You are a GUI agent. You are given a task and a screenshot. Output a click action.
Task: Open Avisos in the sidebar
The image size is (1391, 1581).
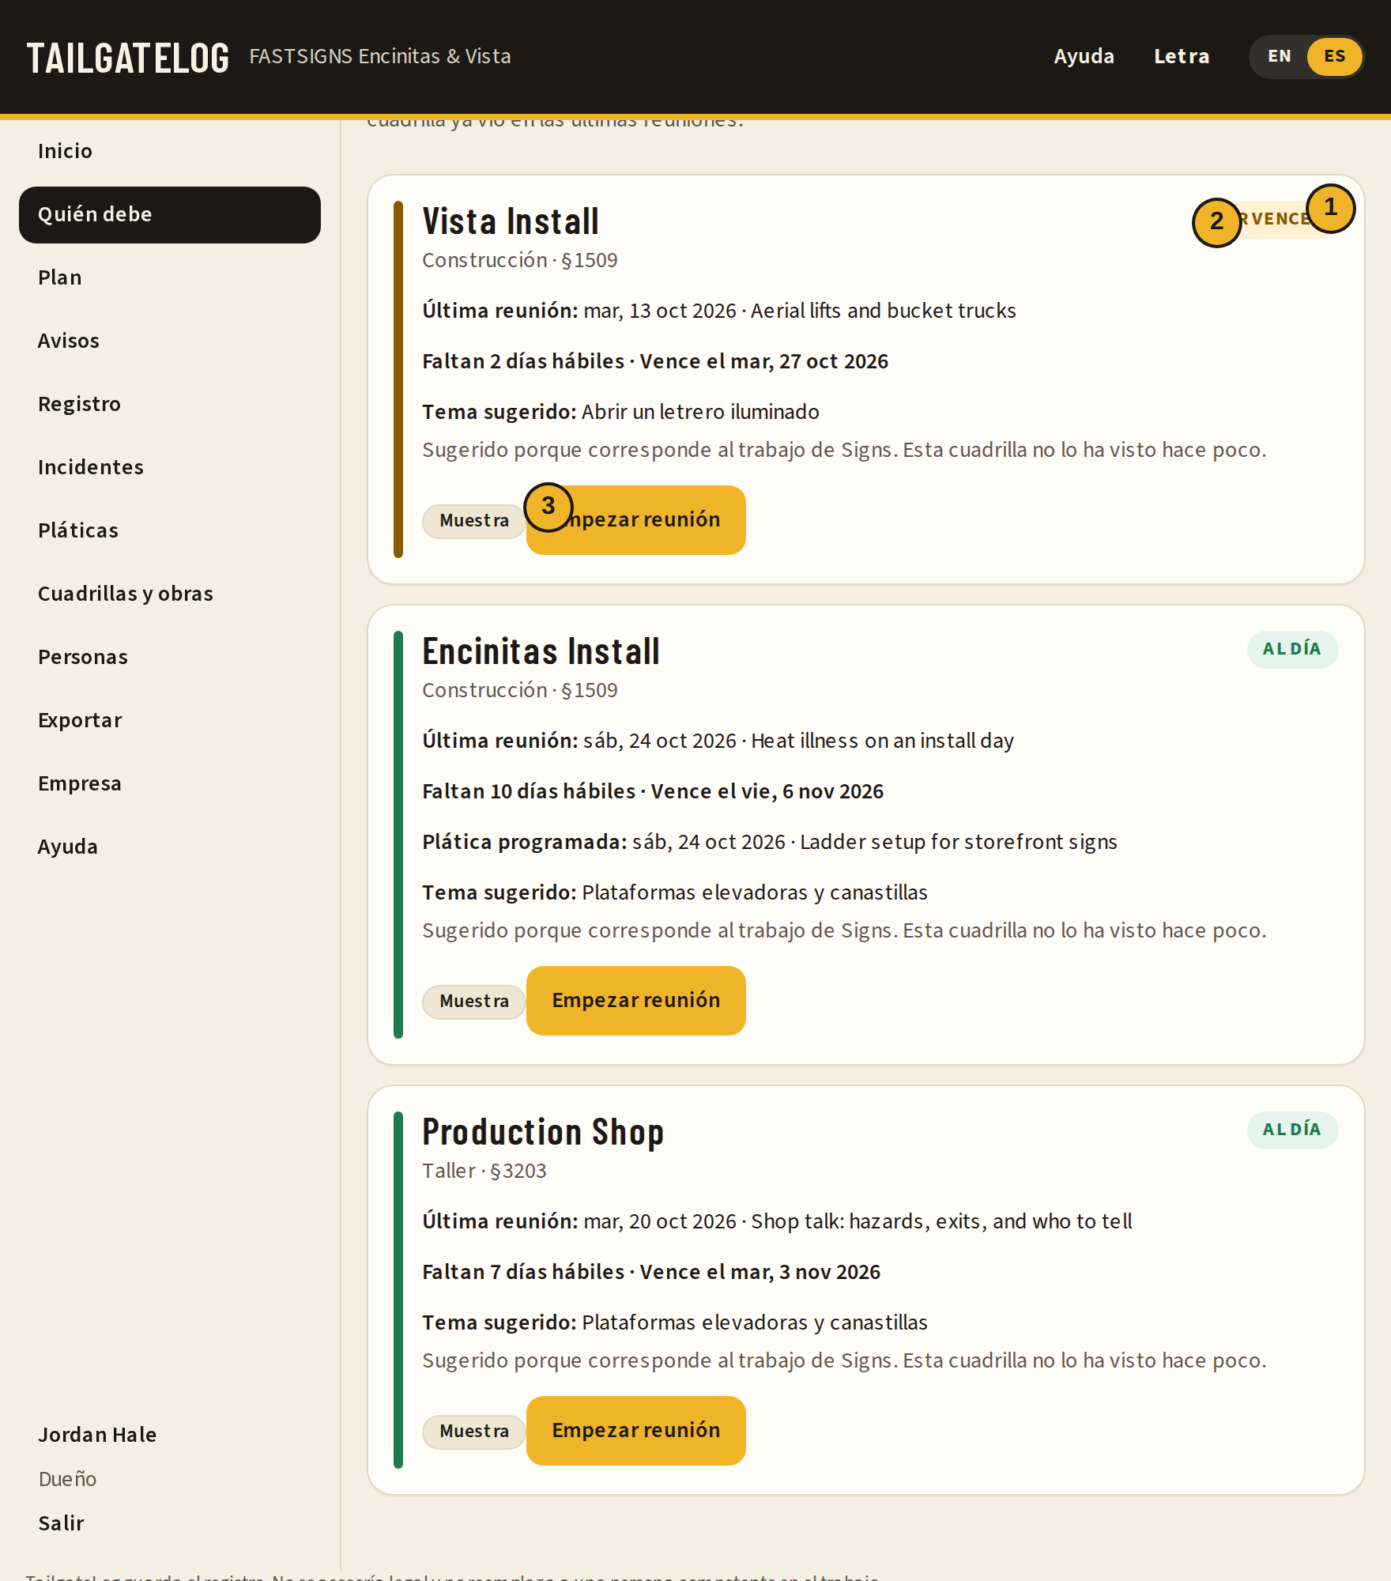pos(170,341)
